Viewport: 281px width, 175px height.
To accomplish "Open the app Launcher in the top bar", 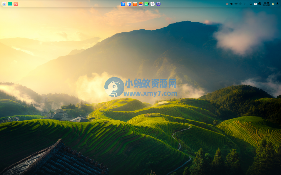I will (4, 4).
